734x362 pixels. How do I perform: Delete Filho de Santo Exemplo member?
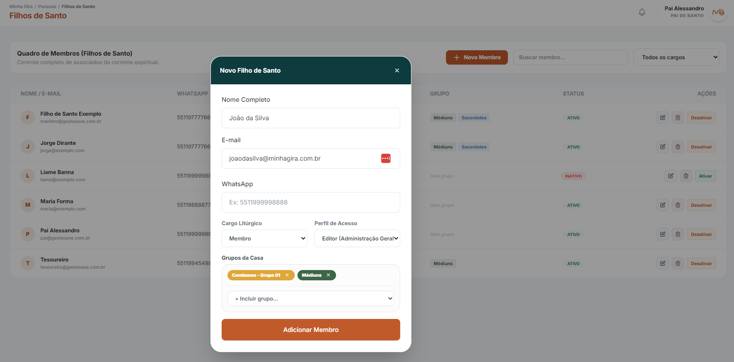[x=678, y=118]
